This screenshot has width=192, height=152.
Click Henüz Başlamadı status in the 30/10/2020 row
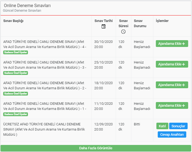(142, 44)
